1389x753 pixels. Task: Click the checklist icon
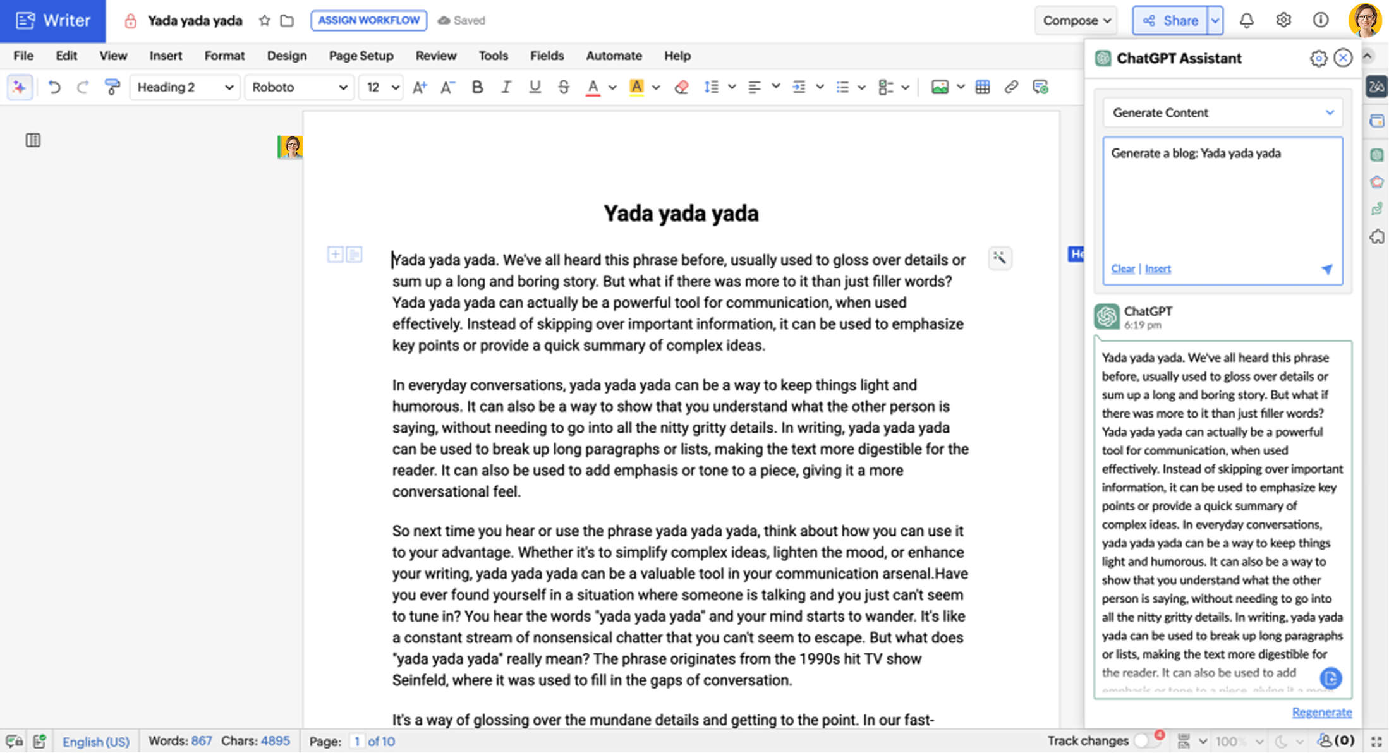click(886, 87)
